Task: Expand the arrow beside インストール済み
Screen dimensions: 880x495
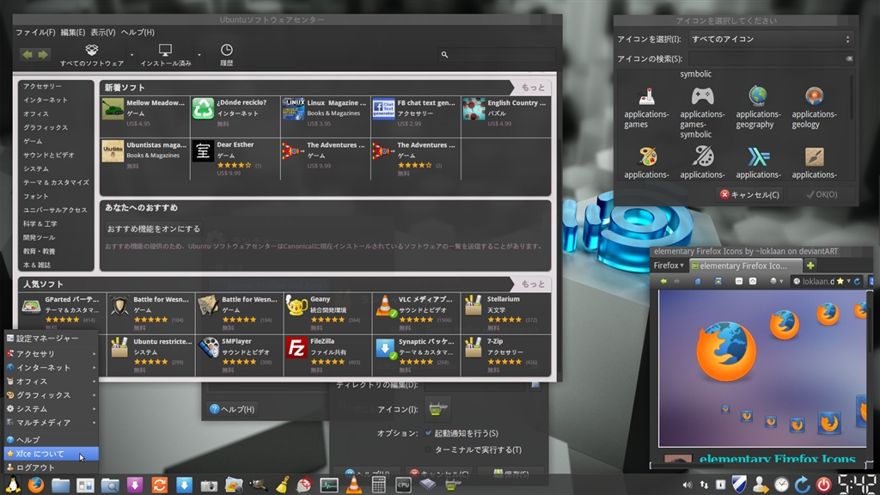Action: [x=199, y=55]
